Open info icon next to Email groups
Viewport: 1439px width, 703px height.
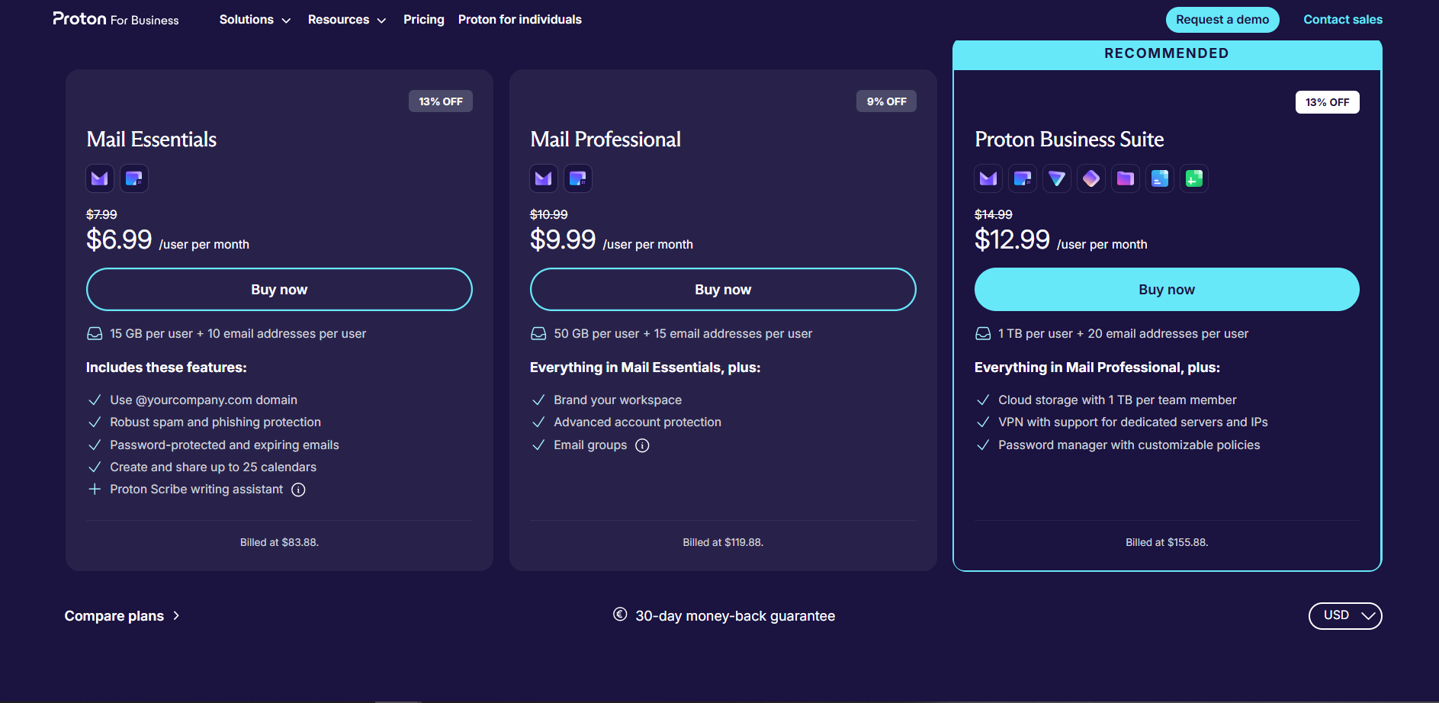[x=643, y=445]
